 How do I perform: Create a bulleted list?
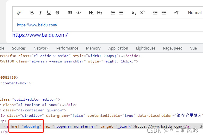121,13
